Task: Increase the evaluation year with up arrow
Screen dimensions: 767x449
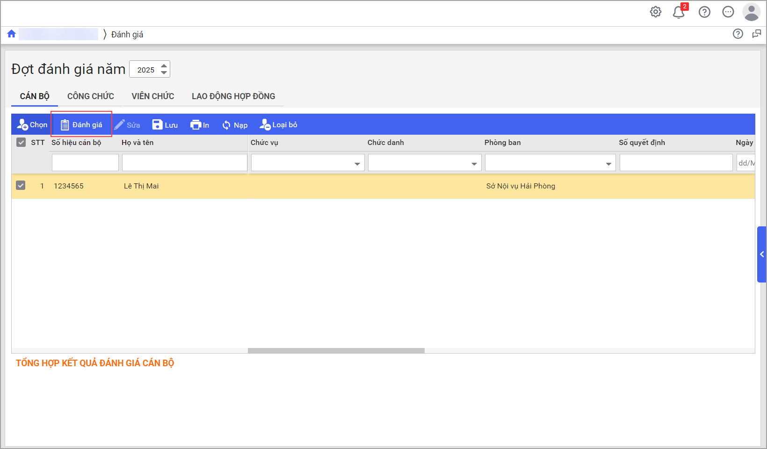Action: (x=164, y=66)
